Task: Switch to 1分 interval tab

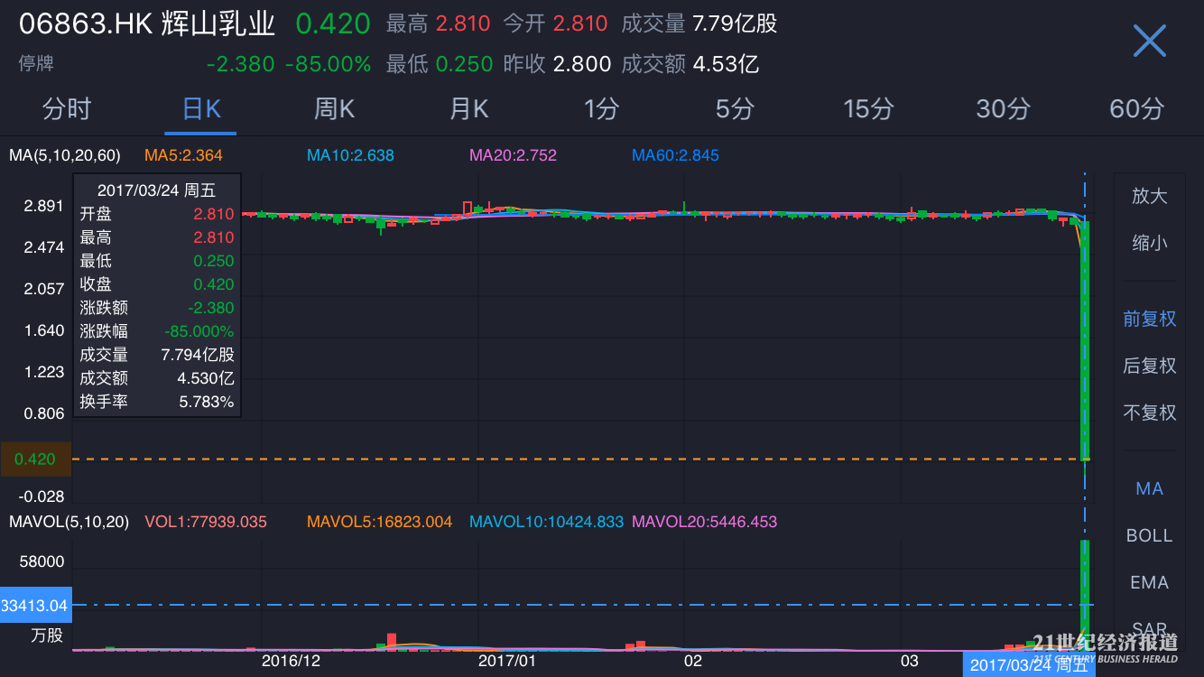Action: (x=601, y=109)
